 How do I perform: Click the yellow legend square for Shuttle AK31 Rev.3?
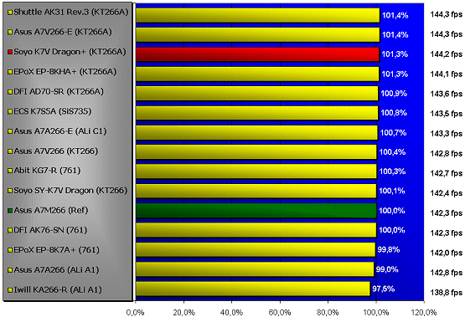10,13
